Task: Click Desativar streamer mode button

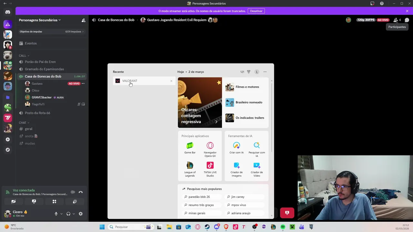Action: tap(256, 11)
